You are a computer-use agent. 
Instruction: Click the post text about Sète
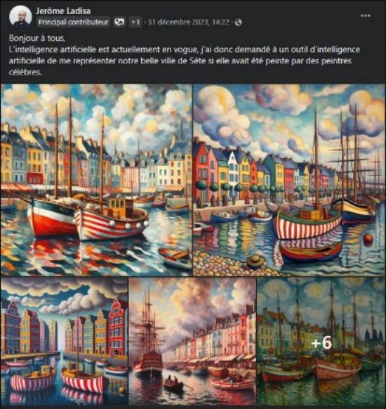click(185, 60)
